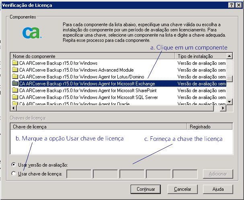
Task: Select the Agent for Lotus/Domino folder icon
Action: pos(15,77)
